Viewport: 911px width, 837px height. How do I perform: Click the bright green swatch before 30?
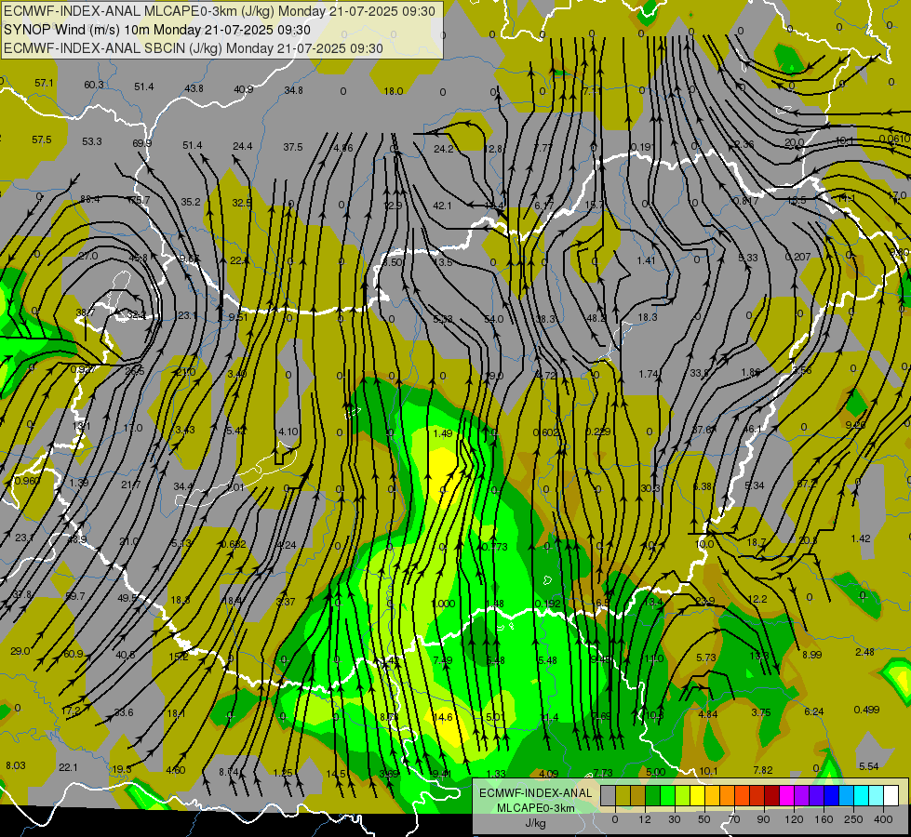(667, 795)
